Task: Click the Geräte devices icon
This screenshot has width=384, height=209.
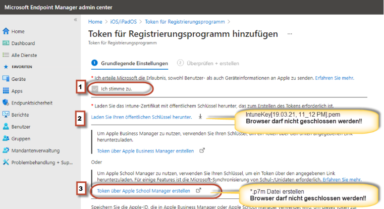Action: [6, 79]
